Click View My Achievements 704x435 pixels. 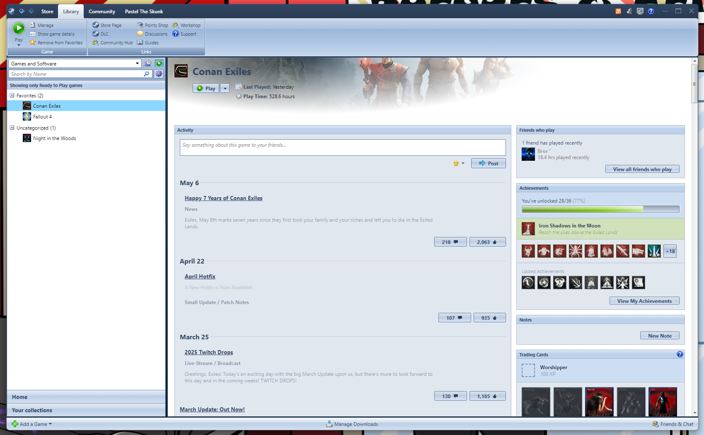coord(644,301)
